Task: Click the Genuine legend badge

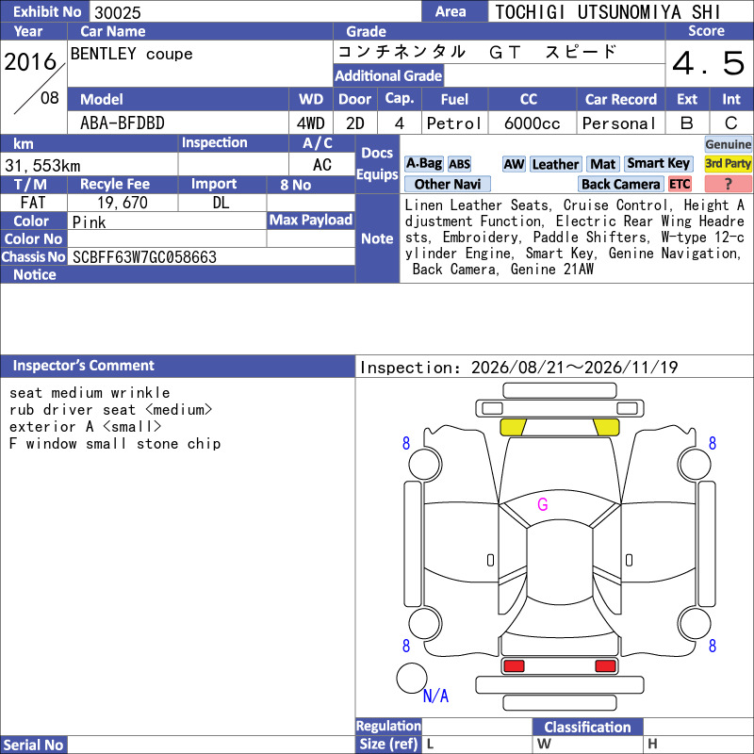Action: [x=728, y=144]
